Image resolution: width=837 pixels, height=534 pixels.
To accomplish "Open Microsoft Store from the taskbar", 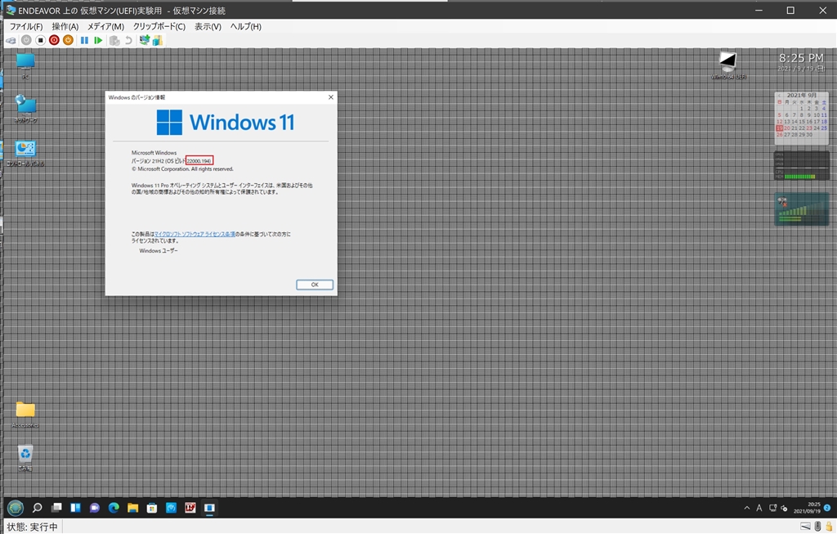I will (x=152, y=507).
